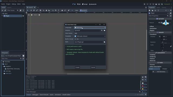The width and height of the screenshot is (173, 97).
Task: Select the Rotate mode tool
Action: [x=34, y=10]
